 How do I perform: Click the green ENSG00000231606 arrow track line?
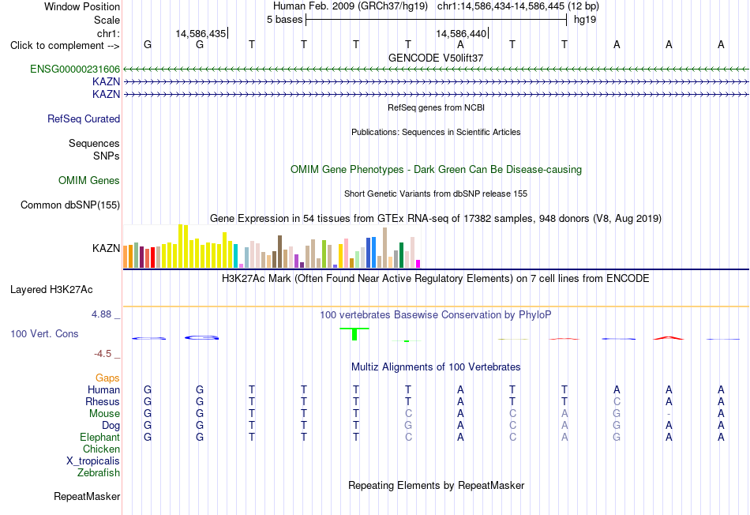pyautogui.click(x=436, y=70)
